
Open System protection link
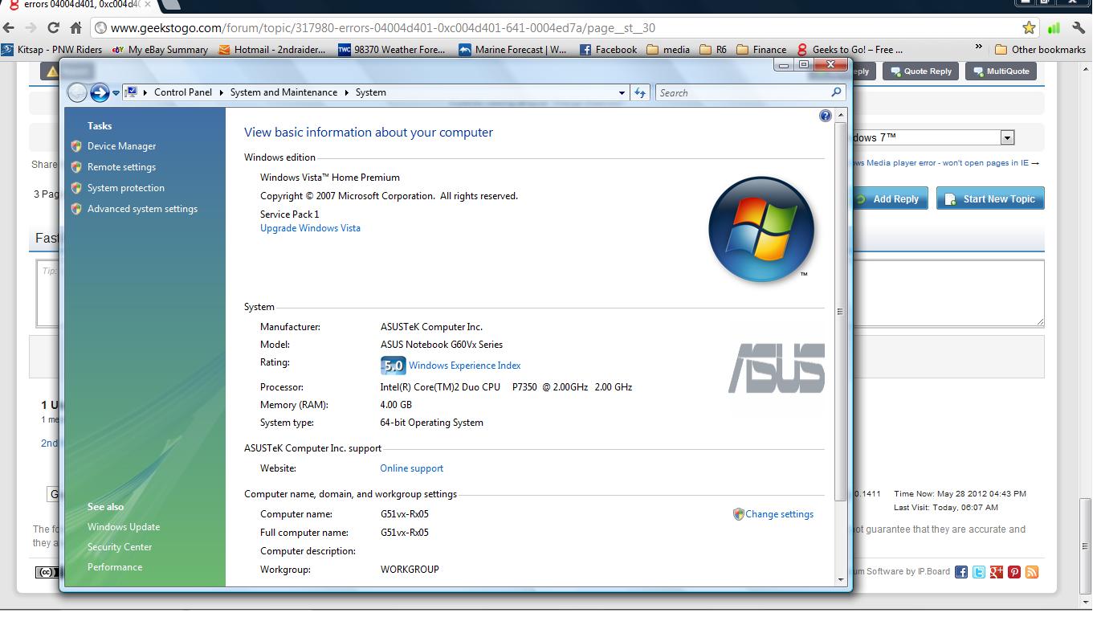click(125, 188)
